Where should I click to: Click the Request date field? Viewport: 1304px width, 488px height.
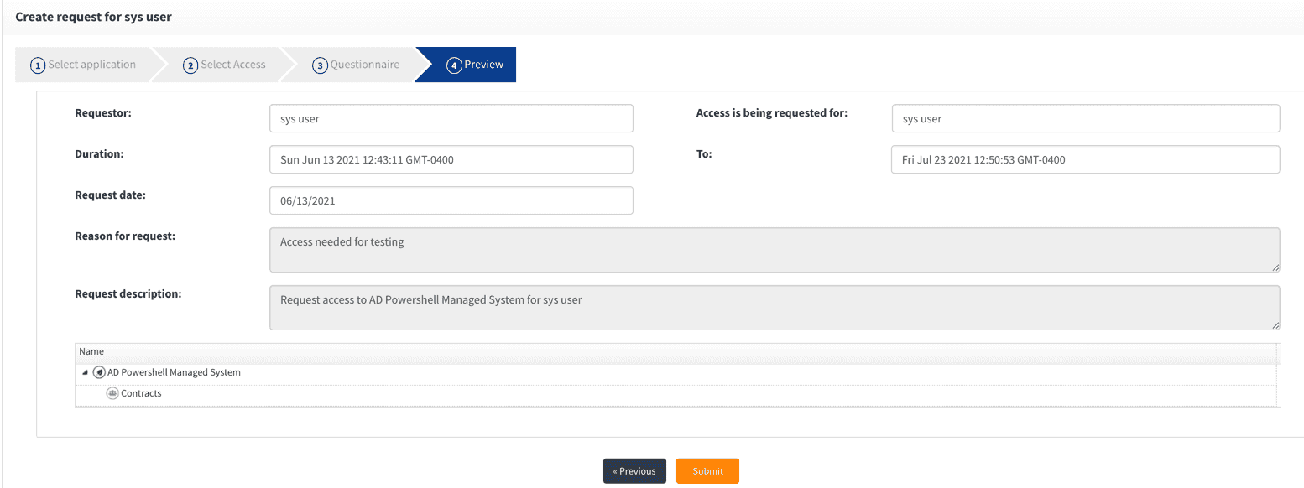point(451,201)
